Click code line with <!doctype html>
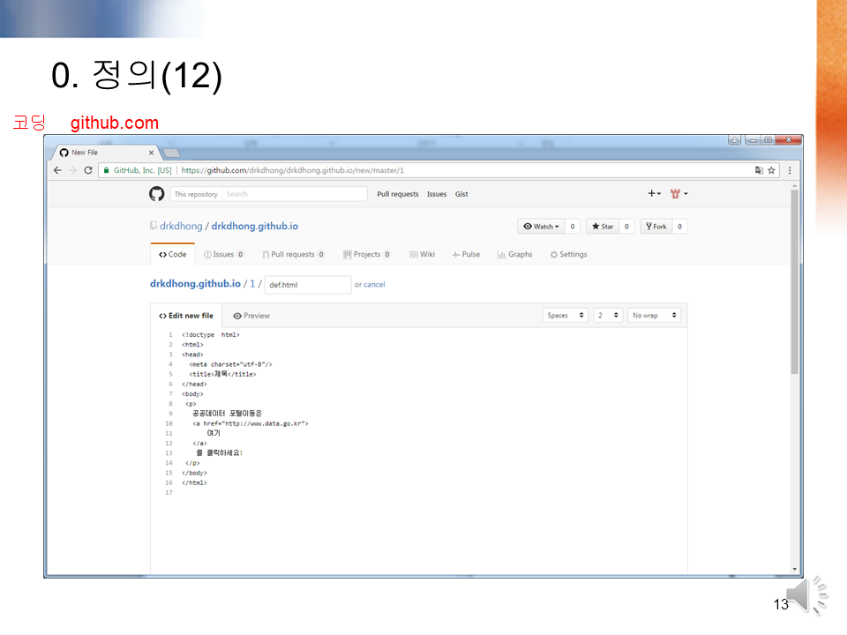This screenshot has height=635, width=847. coord(210,335)
